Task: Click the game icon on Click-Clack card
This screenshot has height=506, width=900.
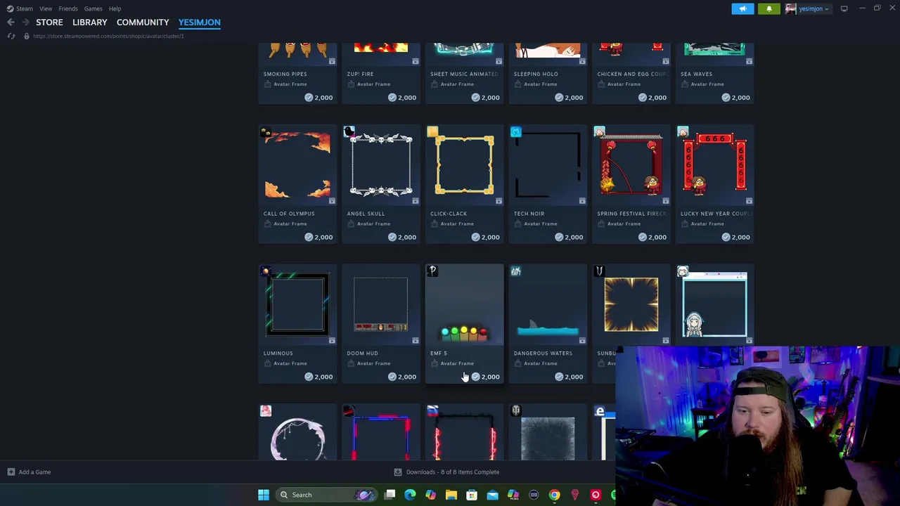Action: pos(432,132)
